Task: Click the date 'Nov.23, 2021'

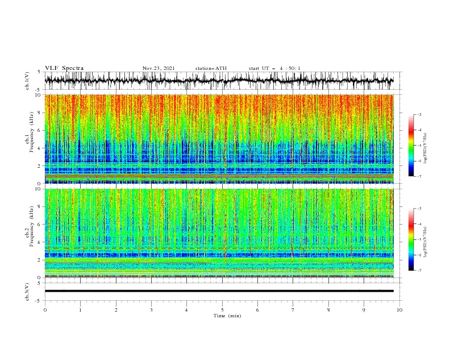Action: 159,68
